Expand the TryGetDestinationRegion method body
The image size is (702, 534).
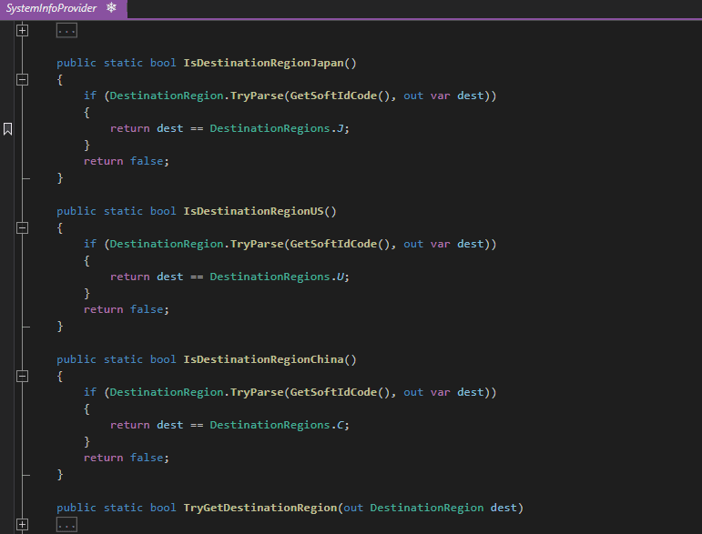[x=23, y=524]
